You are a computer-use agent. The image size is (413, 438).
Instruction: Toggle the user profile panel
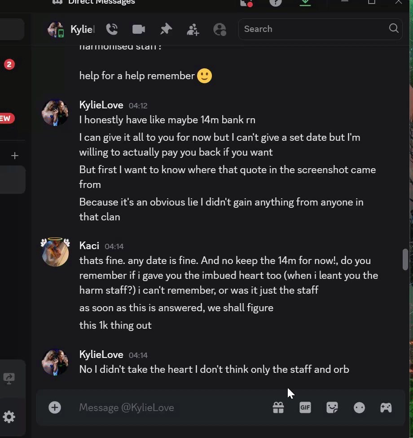coord(220,29)
